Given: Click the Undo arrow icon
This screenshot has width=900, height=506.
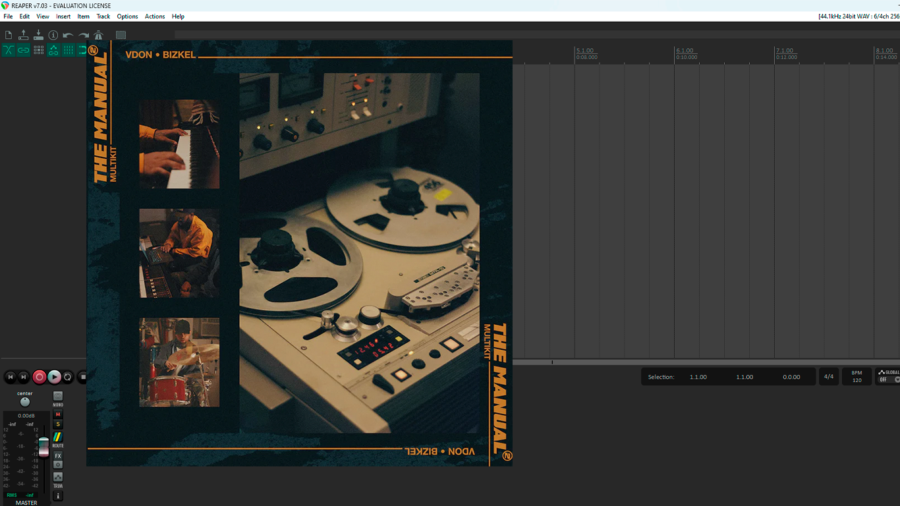Looking at the screenshot, I should click(x=68, y=35).
